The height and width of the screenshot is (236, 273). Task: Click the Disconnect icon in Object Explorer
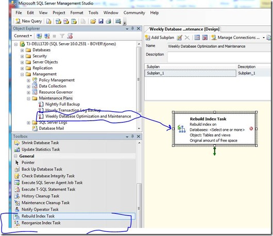(47, 36)
